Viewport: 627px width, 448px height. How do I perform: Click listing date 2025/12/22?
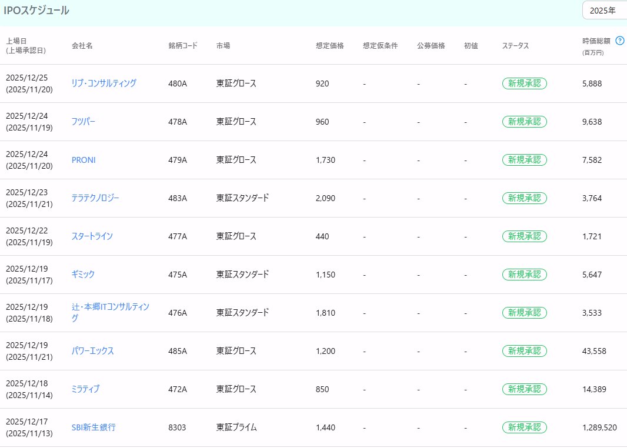27,230
